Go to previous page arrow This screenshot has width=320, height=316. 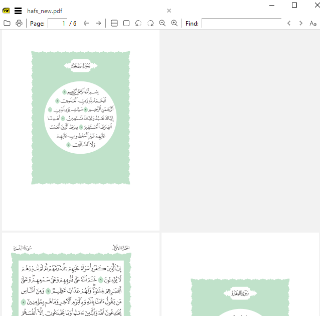(x=86, y=23)
